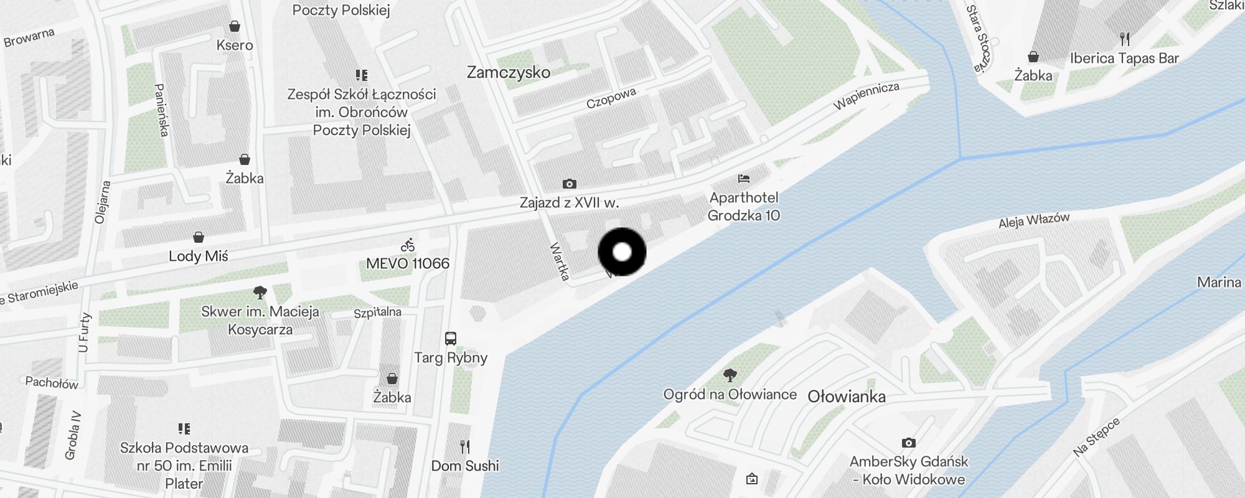Click the Ogród na Ołowiance tree icon
The image size is (1245, 498).
point(730,375)
